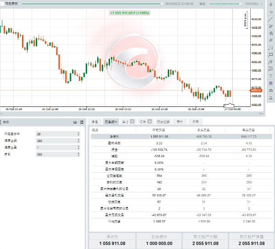
Task: Open the 历史记录 history tab
Action: coord(163,122)
